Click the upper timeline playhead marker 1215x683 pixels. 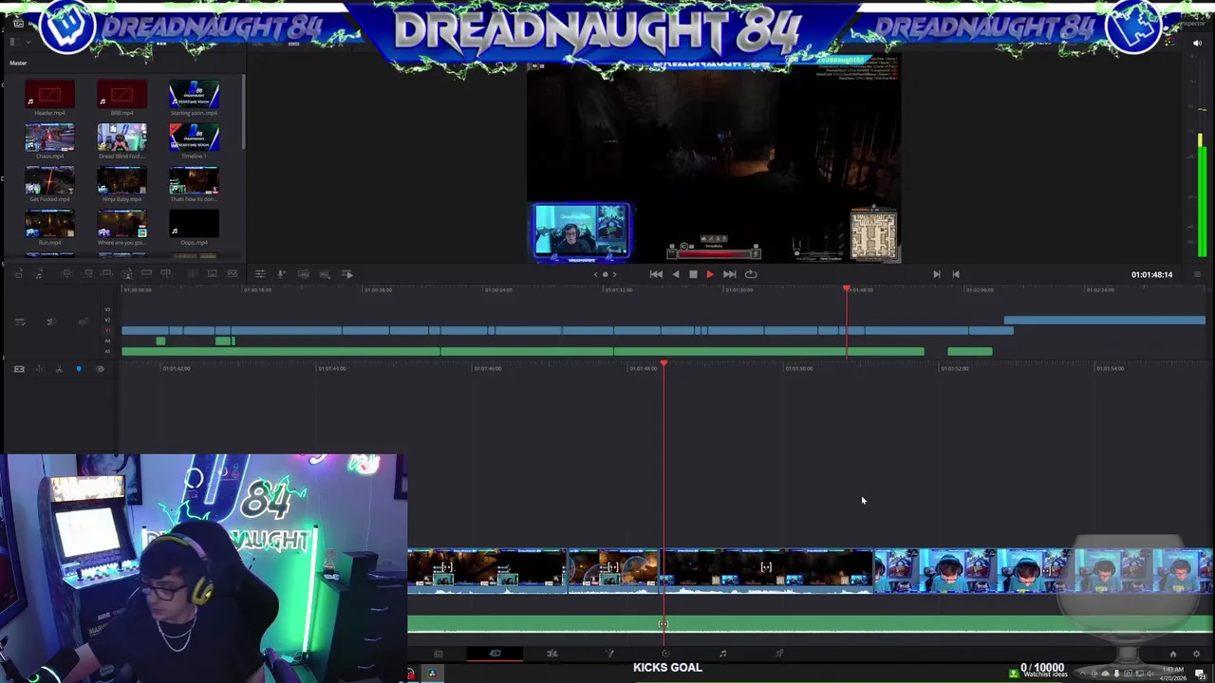[x=847, y=288]
